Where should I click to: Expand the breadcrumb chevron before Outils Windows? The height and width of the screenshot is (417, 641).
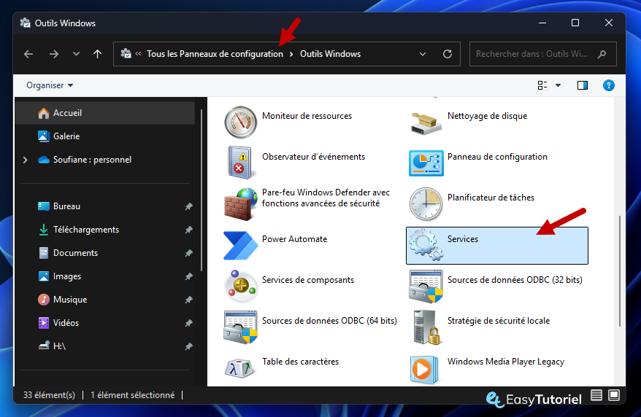pyautogui.click(x=291, y=54)
